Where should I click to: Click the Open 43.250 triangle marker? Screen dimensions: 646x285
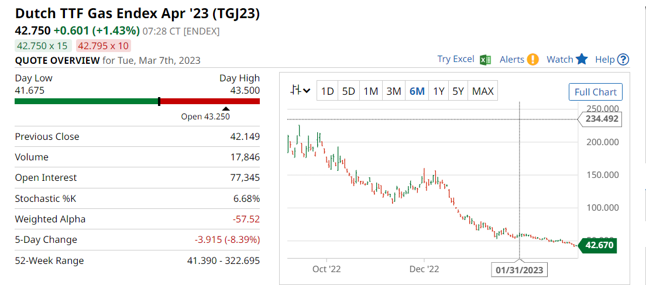point(226,109)
